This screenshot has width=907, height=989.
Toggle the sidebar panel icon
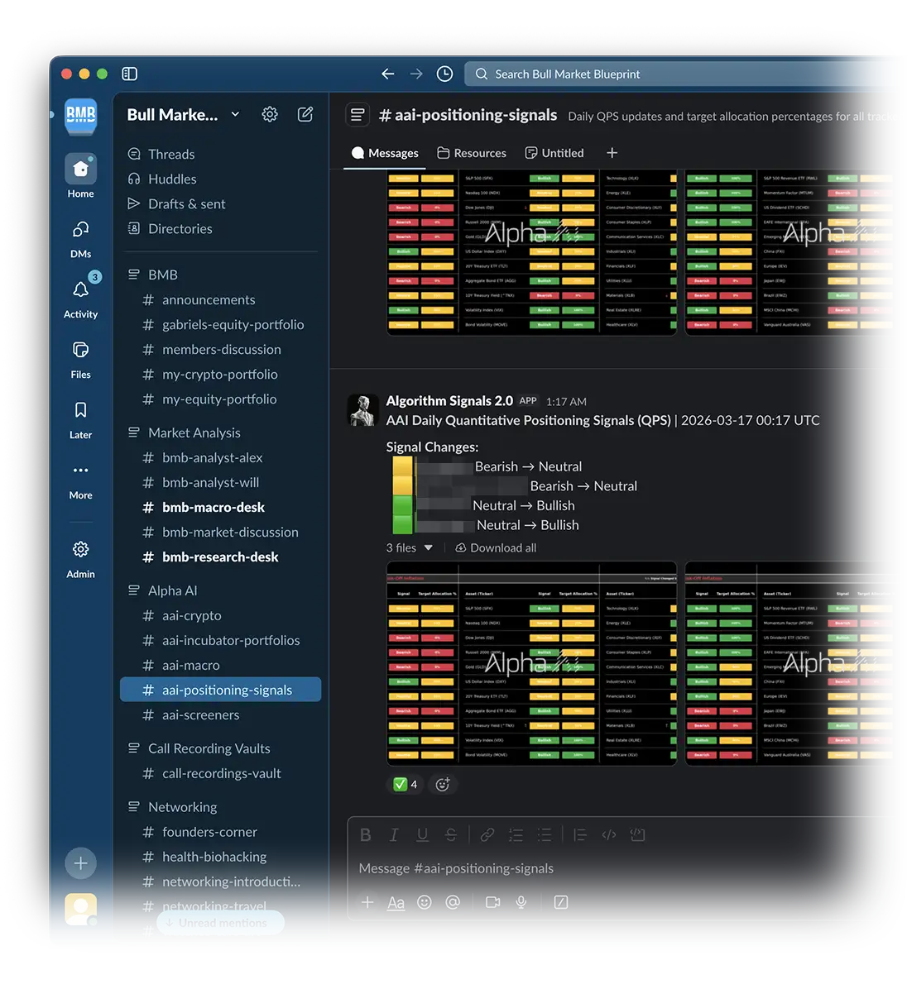point(129,74)
